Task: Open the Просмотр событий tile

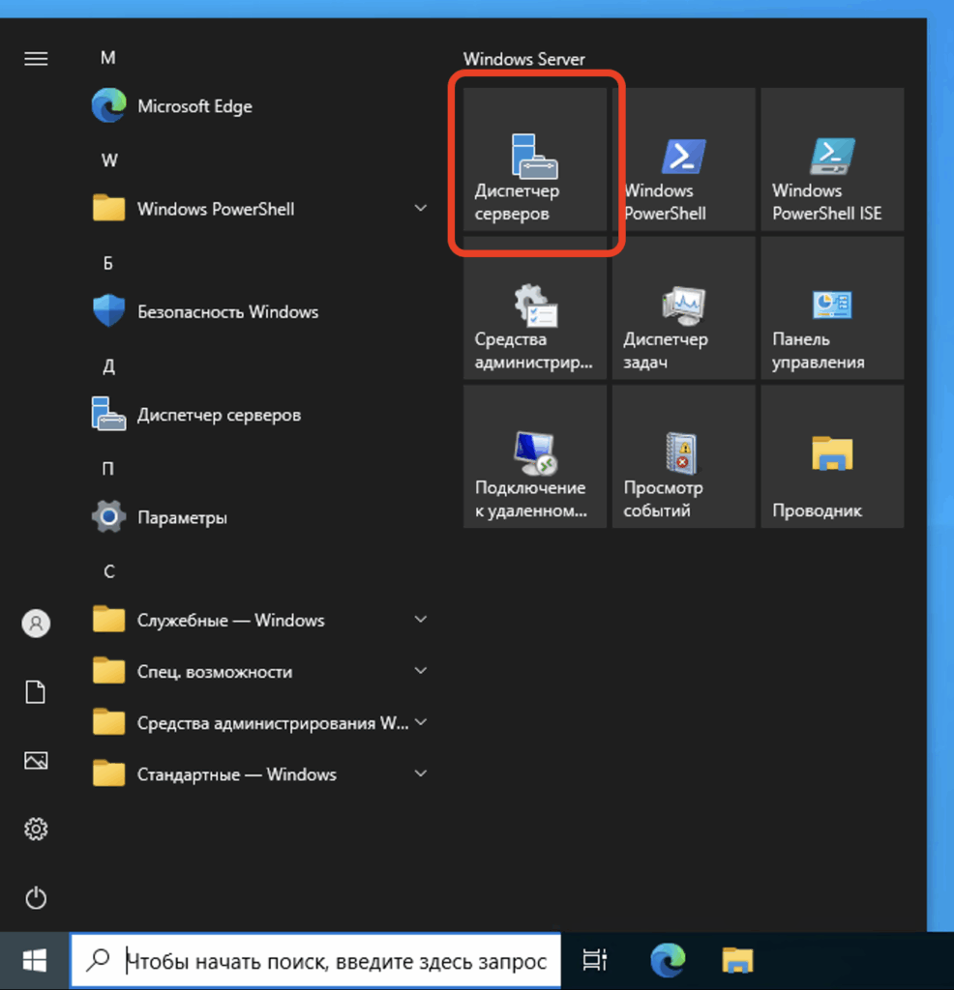Action: point(684,456)
